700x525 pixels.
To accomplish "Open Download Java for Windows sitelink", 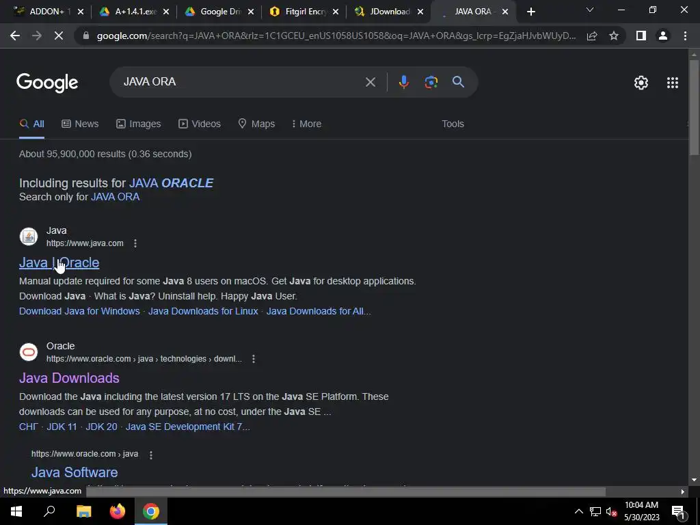I will click(79, 311).
